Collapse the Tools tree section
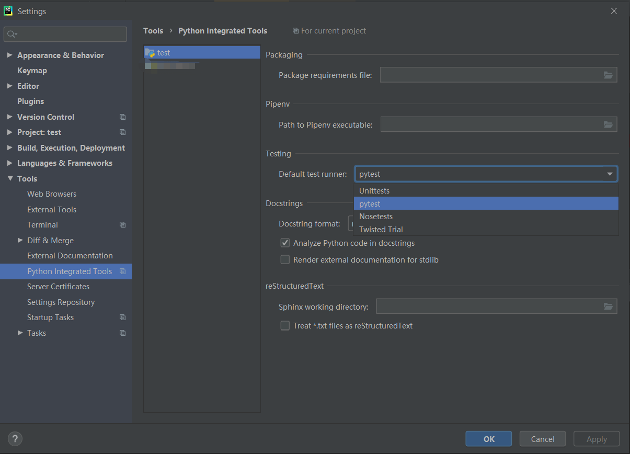Image resolution: width=630 pixels, height=454 pixels. (9, 178)
